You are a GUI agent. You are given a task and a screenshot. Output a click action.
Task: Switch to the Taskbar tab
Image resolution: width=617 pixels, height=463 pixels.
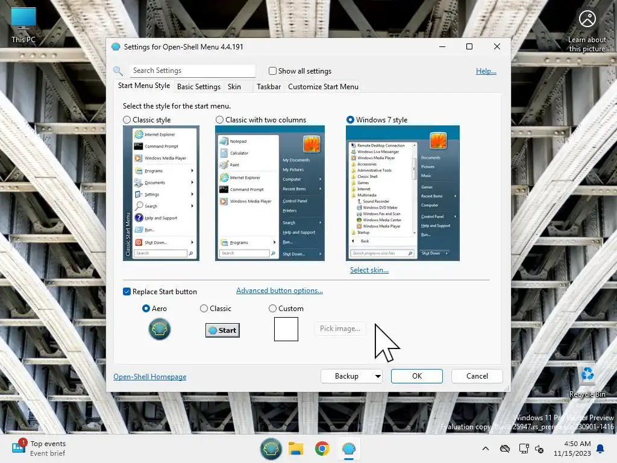coord(269,87)
